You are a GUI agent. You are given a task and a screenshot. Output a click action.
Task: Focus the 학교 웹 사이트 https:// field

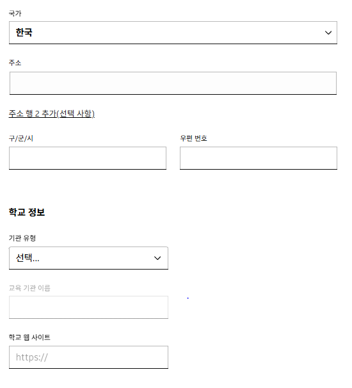(88, 357)
